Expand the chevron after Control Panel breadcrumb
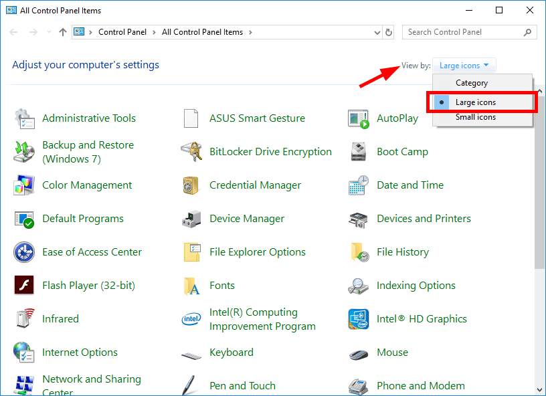Image resolution: width=546 pixels, height=396 pixels. [154, 32]
